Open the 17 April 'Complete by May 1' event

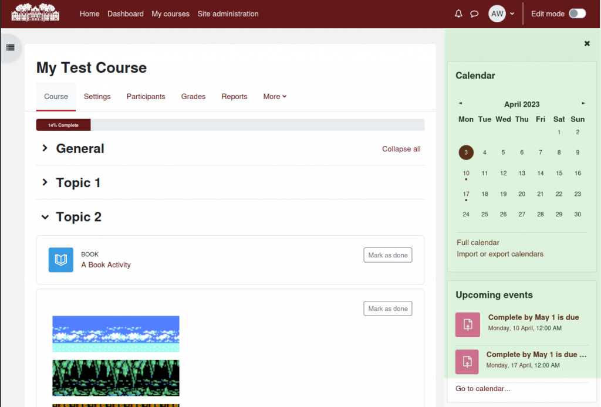tap(536, 355)
